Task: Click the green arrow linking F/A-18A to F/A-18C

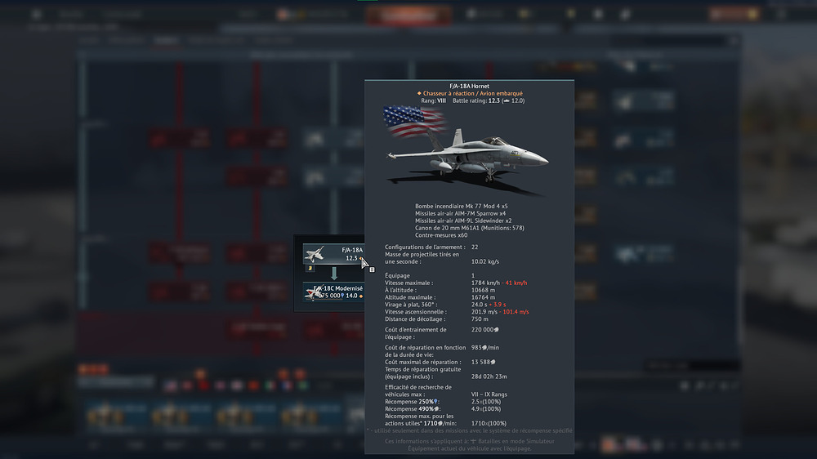Action: [x=333, y=274]
